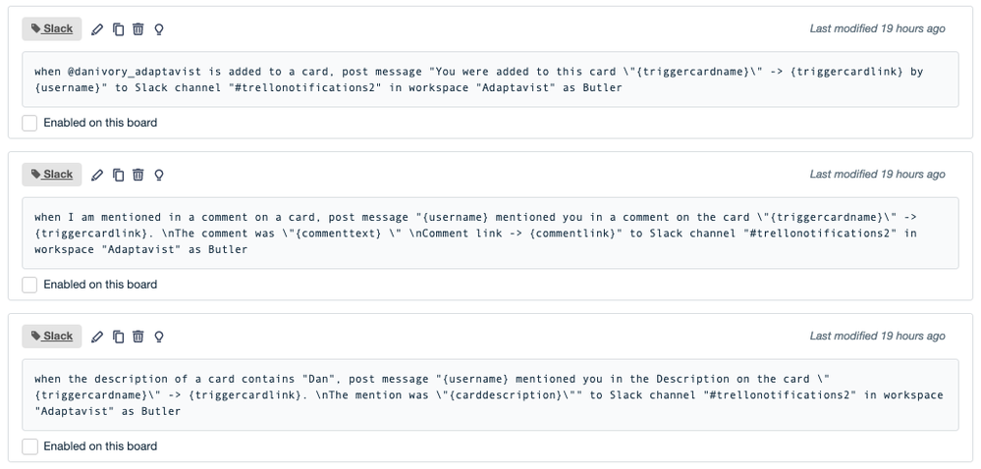Screen dimensions: 981x469
Task: Edit the first Slack rule with pencil icon
Action: tap(97, 29)
